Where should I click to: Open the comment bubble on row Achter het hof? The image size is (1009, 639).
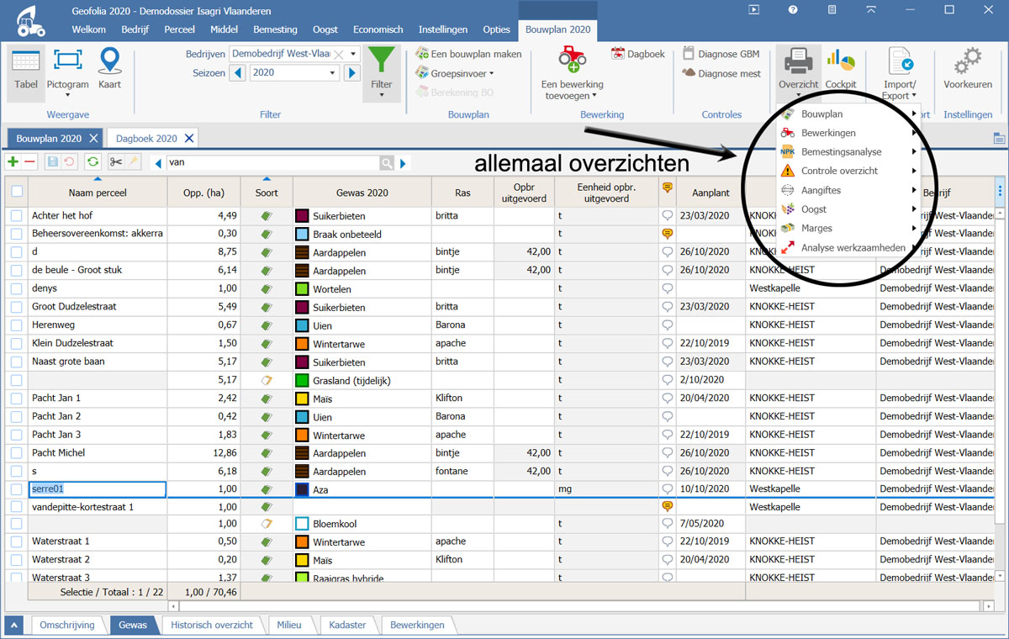(x=668, y=215)
